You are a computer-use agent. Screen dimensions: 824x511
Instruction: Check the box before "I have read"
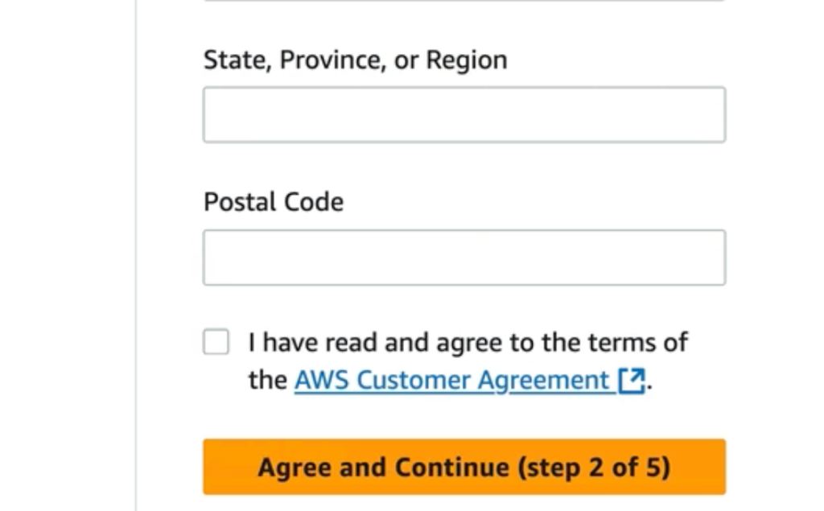(x=216, y=342)
